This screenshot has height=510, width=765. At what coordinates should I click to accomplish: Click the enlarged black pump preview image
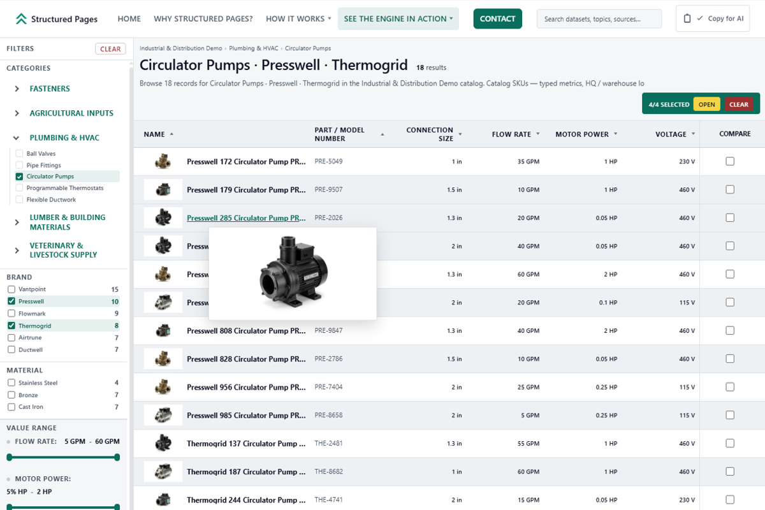(293, 273)
